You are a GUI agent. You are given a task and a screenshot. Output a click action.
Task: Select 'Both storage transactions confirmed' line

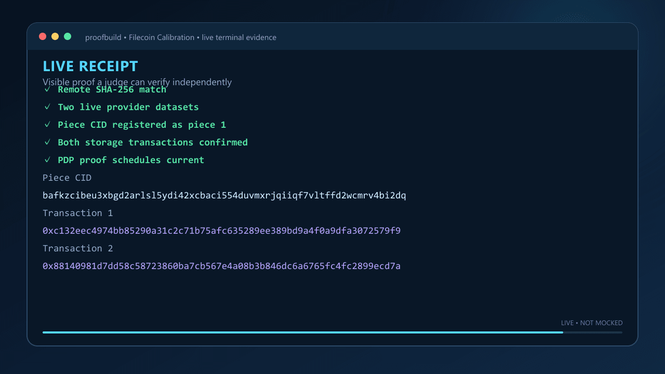pyautogui.click(x=153, y=142)
